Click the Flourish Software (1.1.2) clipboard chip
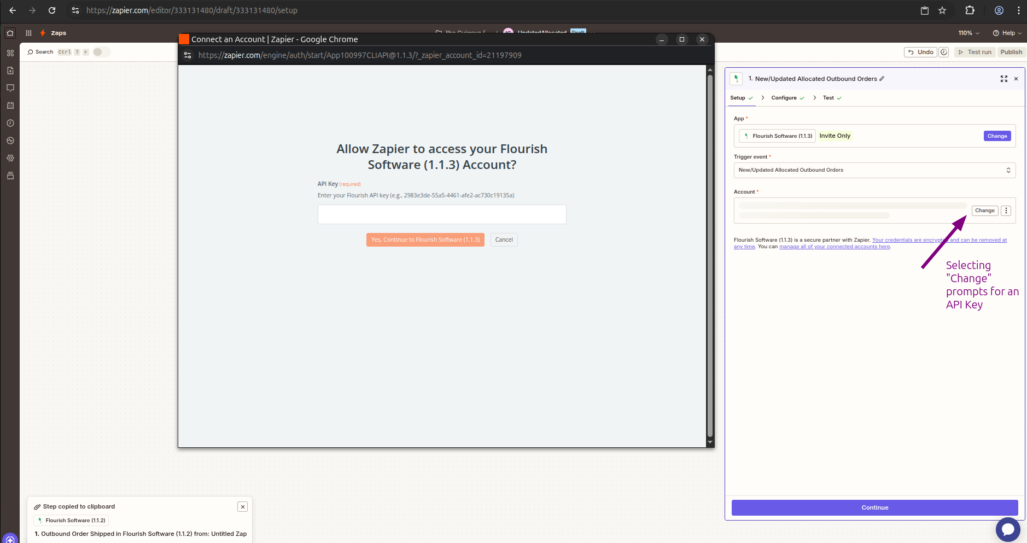Screen dimensions: 1027x543 71,521
